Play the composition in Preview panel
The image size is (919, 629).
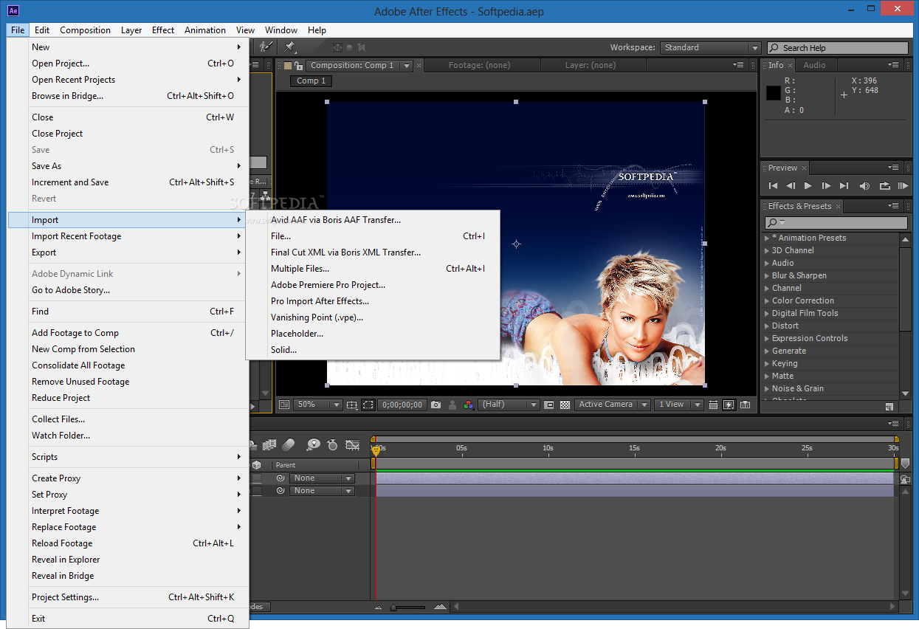(808, 186)
